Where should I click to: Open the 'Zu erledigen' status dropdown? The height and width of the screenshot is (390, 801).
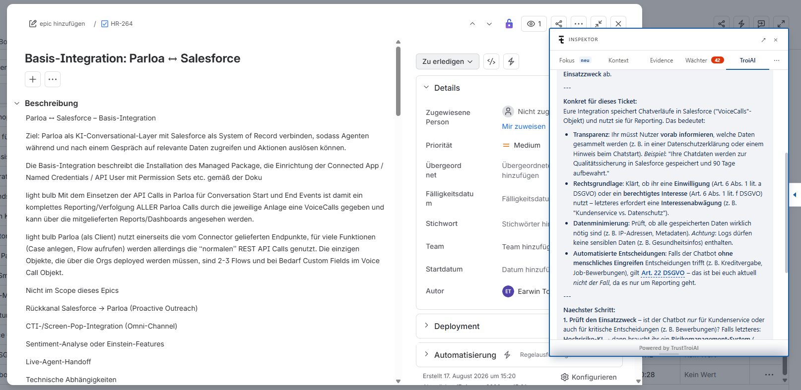pos(448,61)
